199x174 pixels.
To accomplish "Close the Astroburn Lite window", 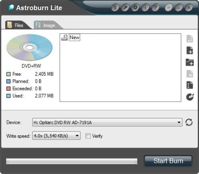I will [189, 8].
